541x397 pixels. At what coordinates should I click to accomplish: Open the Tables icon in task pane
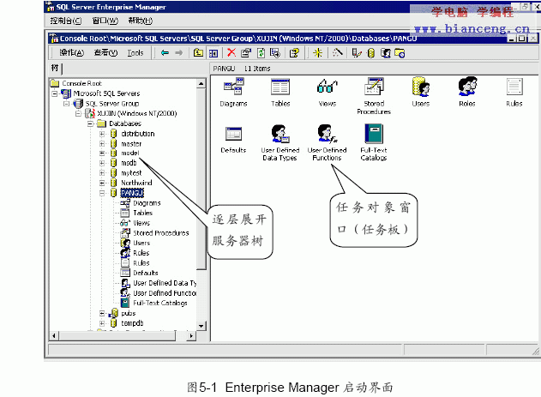point(280,87)
